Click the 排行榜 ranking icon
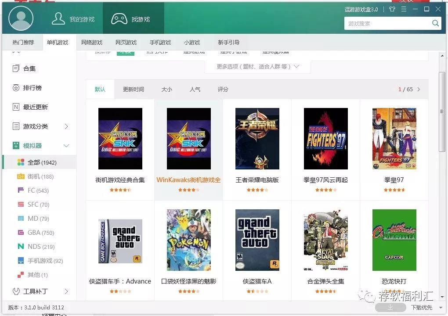This screenshot has height=316, width=448. click(16, 88)
